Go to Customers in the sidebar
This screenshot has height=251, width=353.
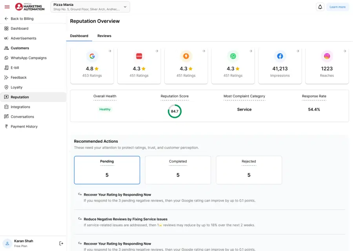33,48
